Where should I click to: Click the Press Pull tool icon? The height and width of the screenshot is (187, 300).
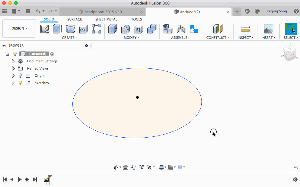click(113, 29)
